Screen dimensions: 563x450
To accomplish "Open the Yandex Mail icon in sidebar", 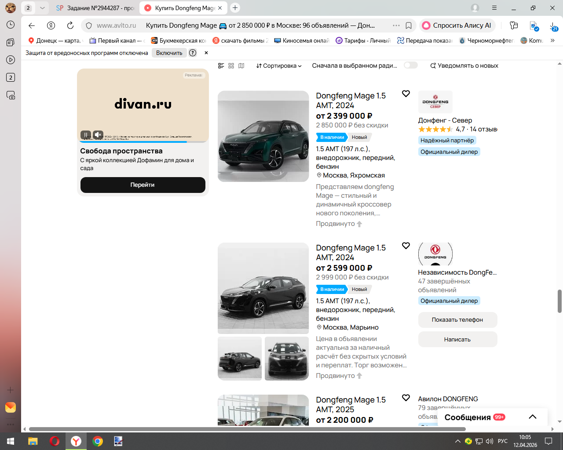I will tap(11, 407).
